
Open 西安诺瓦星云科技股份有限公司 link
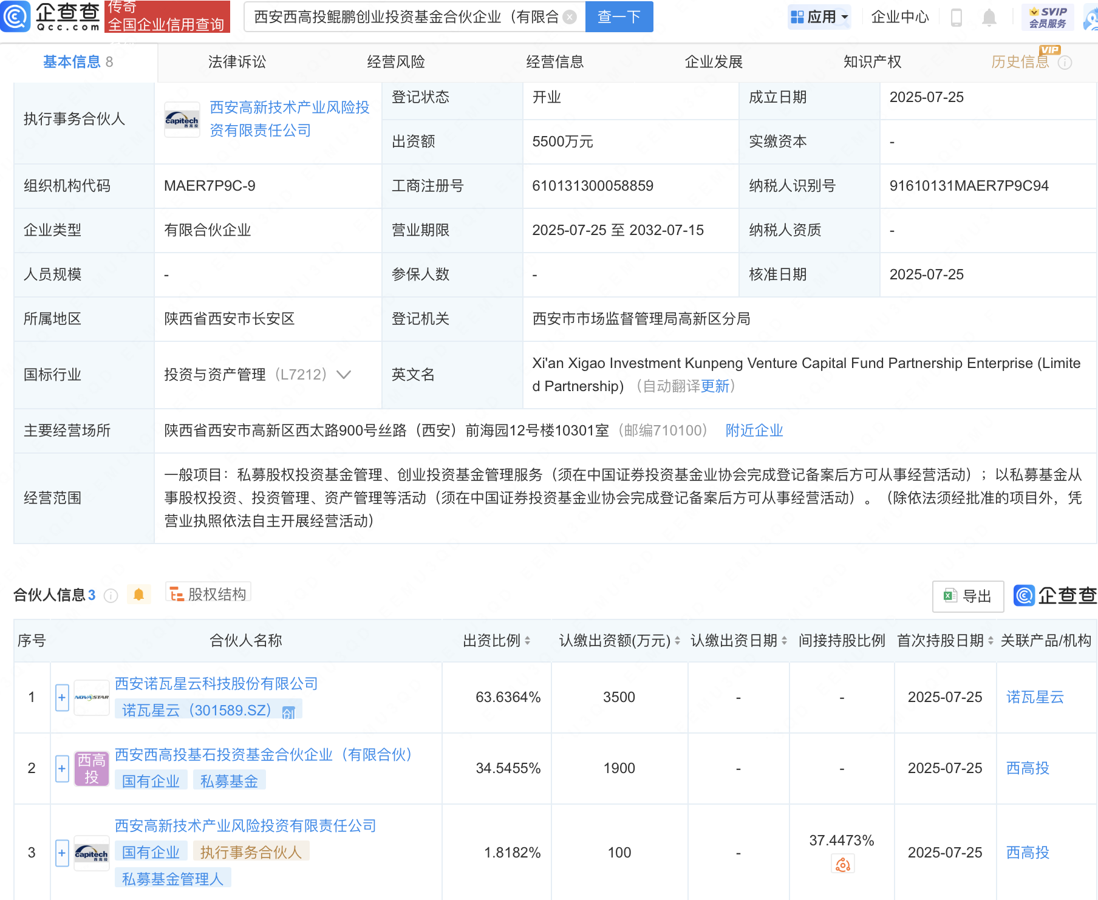tap(217, 684)
